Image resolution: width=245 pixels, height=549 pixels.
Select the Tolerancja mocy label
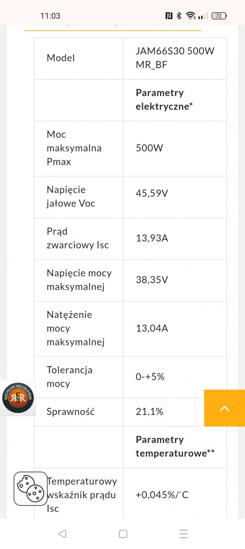69,377
